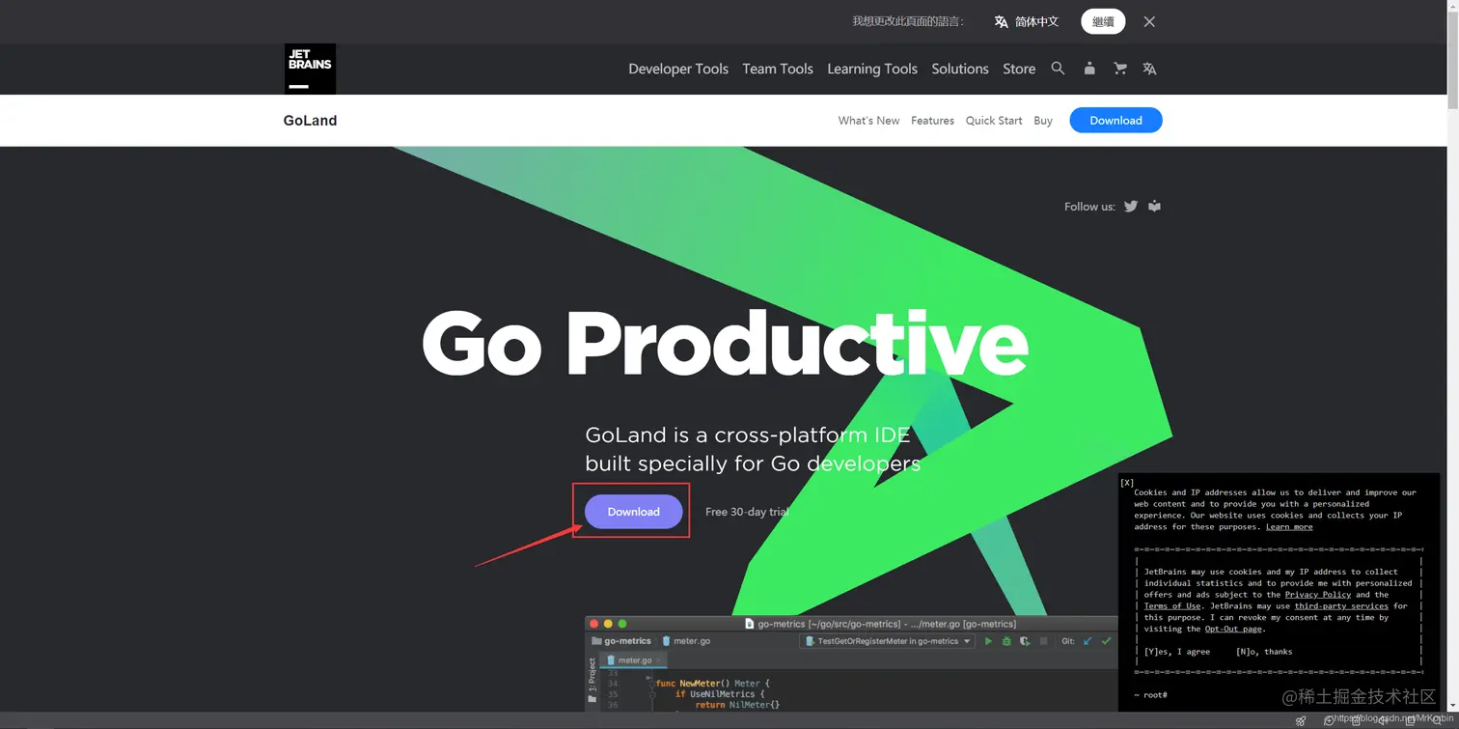1459x729 pixels.
Task: Choose [N]o, thanks
Action: (x=1264, y=652)
